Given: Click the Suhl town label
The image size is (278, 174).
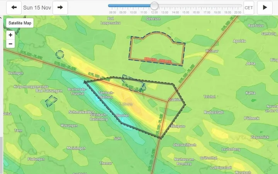Looking at the screenshot, I should click(x=117, y=138).
